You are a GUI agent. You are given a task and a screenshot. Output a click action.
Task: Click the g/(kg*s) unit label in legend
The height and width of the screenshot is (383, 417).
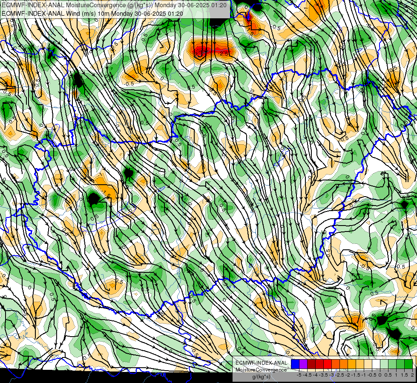(x=261, y=377)
